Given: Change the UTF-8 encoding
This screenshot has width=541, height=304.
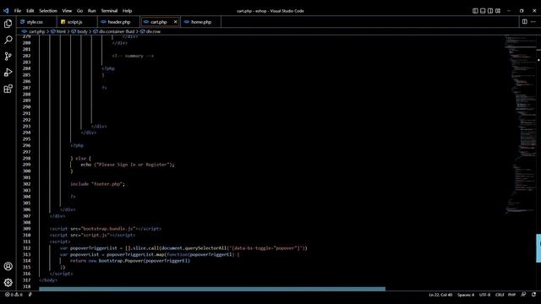Looking at the screenshot, I should pyautogui.click(x=484, y=295).
